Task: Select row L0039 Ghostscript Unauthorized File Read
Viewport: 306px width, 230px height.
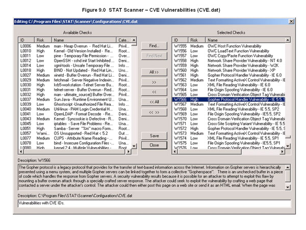Action: click(75, 104)
